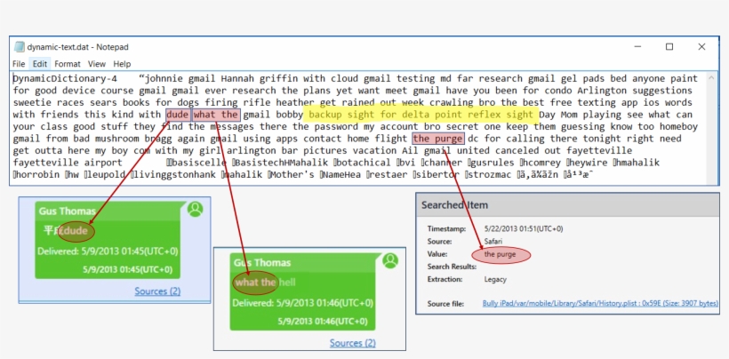Viewport: 729px width, 359px height.
Task: Click 'fayetteville airport' in the Notepad text
Action: click(x=68, y=163)
